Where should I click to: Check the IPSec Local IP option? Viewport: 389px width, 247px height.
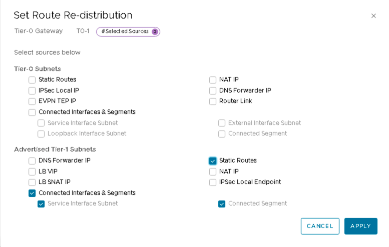tap(32, 90)
